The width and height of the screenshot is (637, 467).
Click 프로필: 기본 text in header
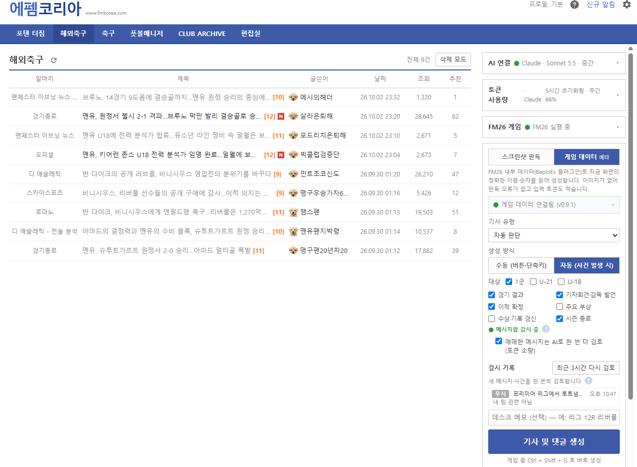546,5
